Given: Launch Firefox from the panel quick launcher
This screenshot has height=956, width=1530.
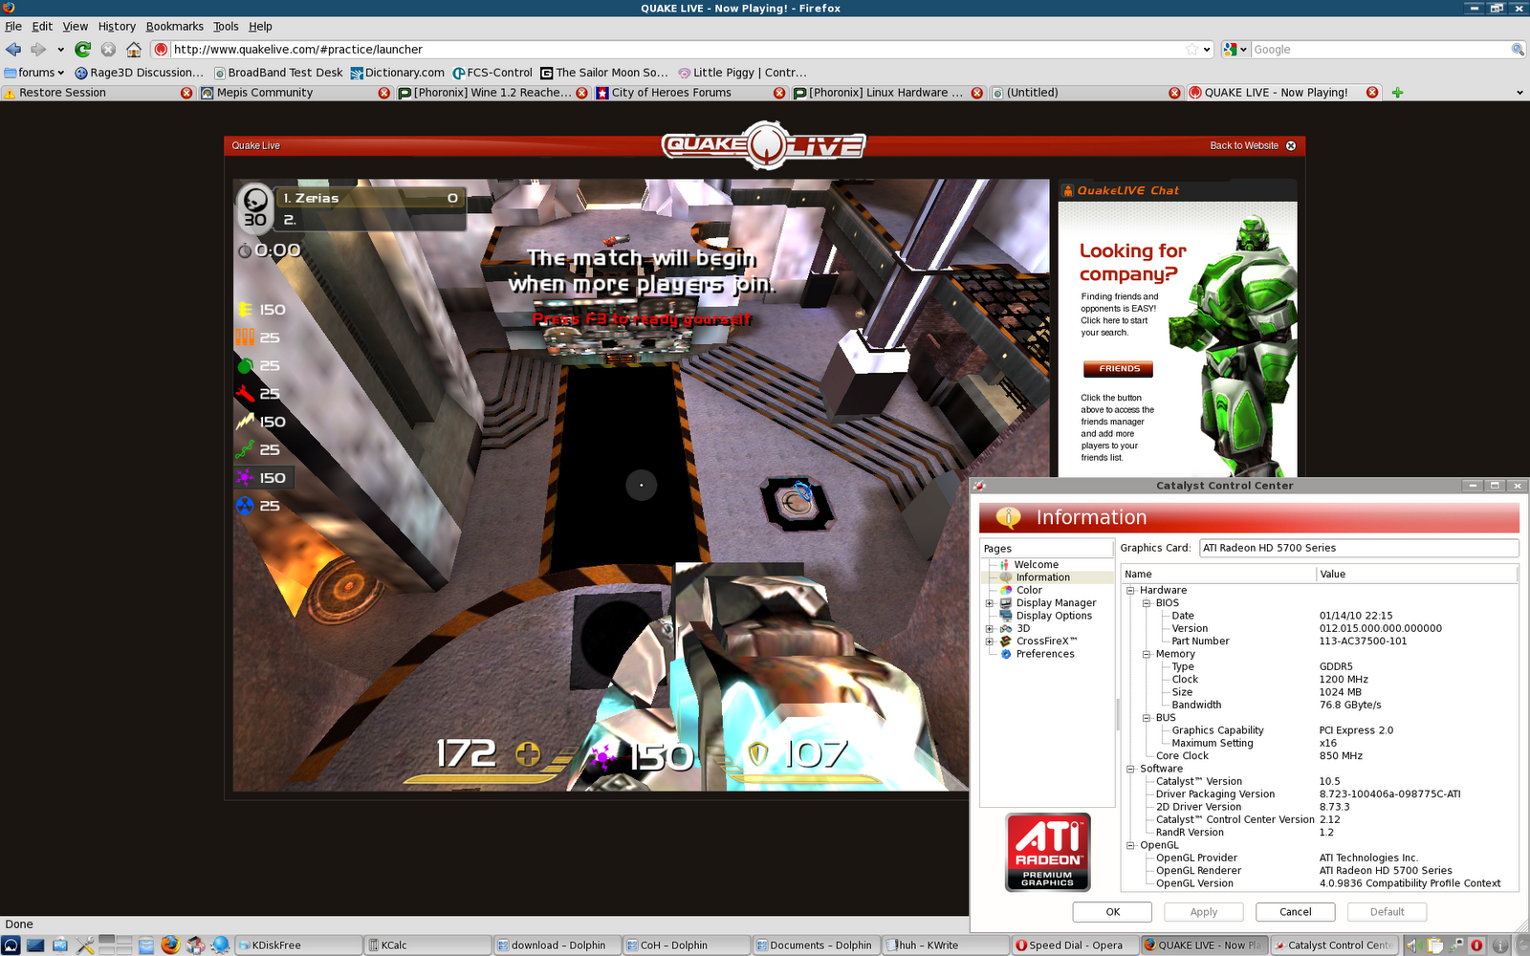Looking at the screenshot, I should point(170,945).
